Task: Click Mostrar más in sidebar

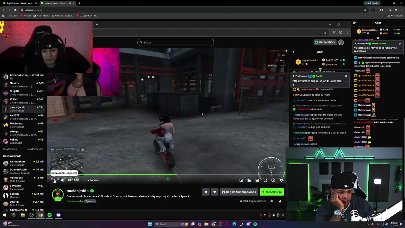Action: 10,149
